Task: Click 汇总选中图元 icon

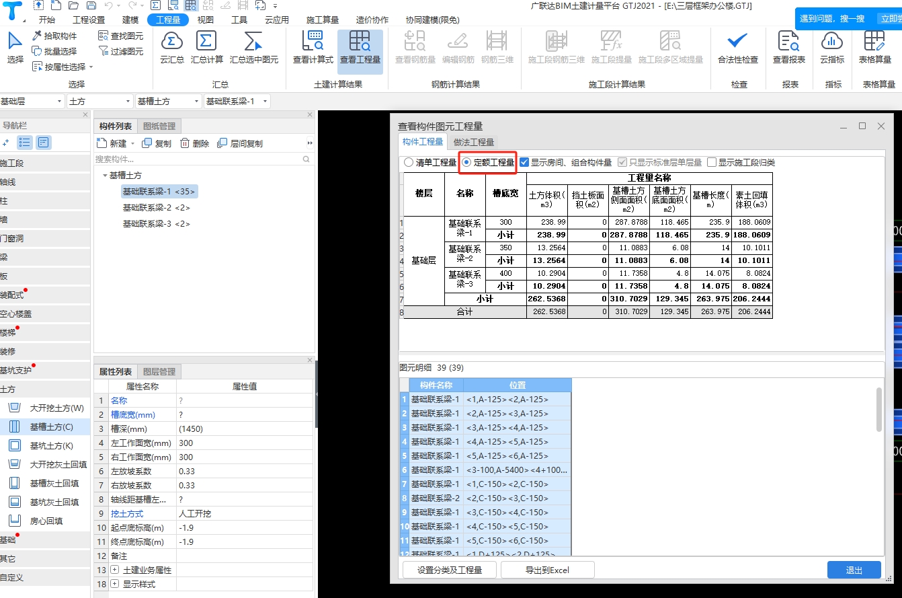Action: [x=253, y=42]
